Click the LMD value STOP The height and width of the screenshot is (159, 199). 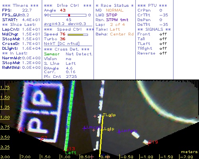[x=111, y=15]
